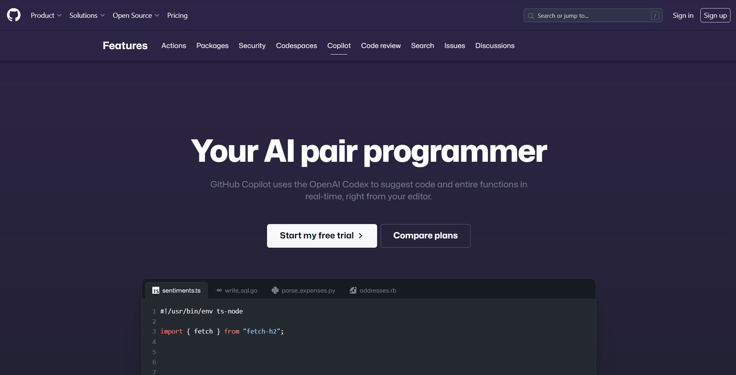Select the Codespaces feature tab

(296, 46)
